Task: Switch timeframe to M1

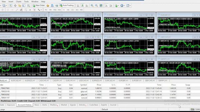Action: tap(46, 10)
